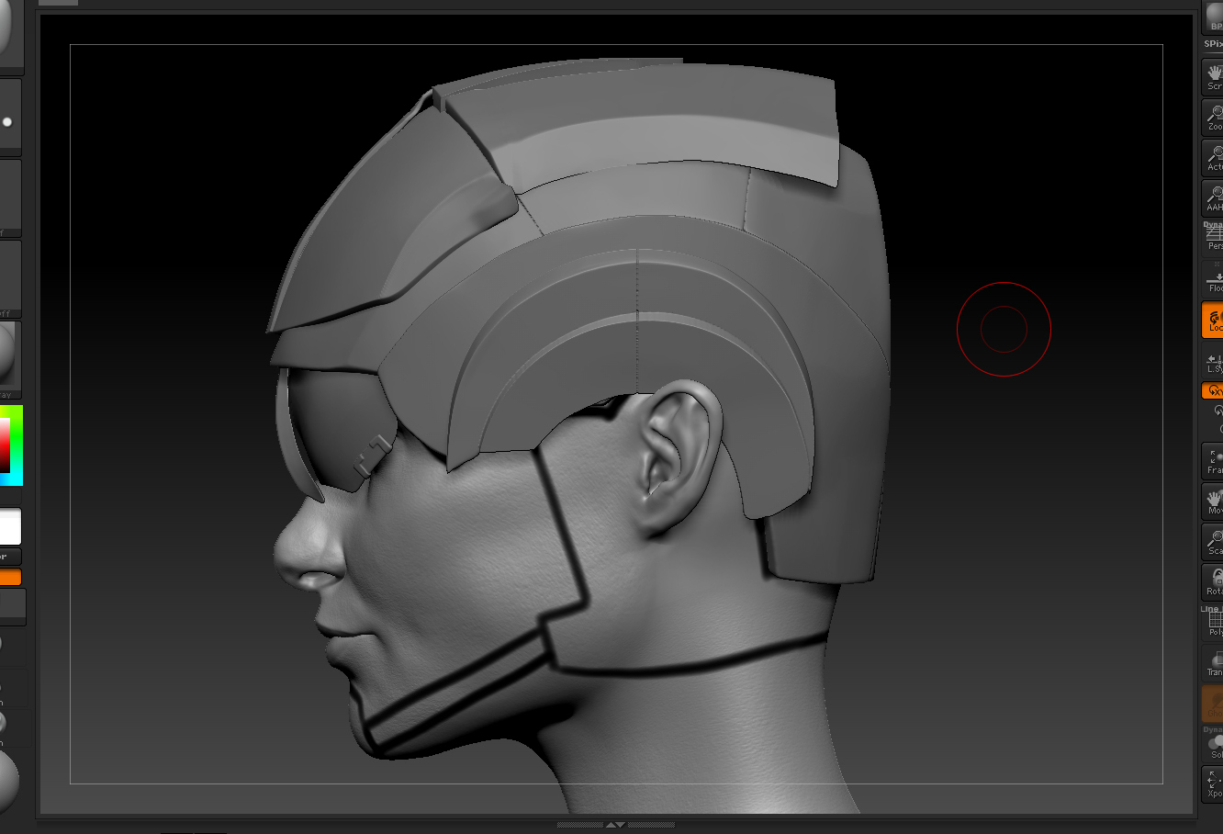Image resolution: width=1223 pixels, height=834 pixels.
Task: Select the Zoom canvas tool
Action: tap(1213, 117)
